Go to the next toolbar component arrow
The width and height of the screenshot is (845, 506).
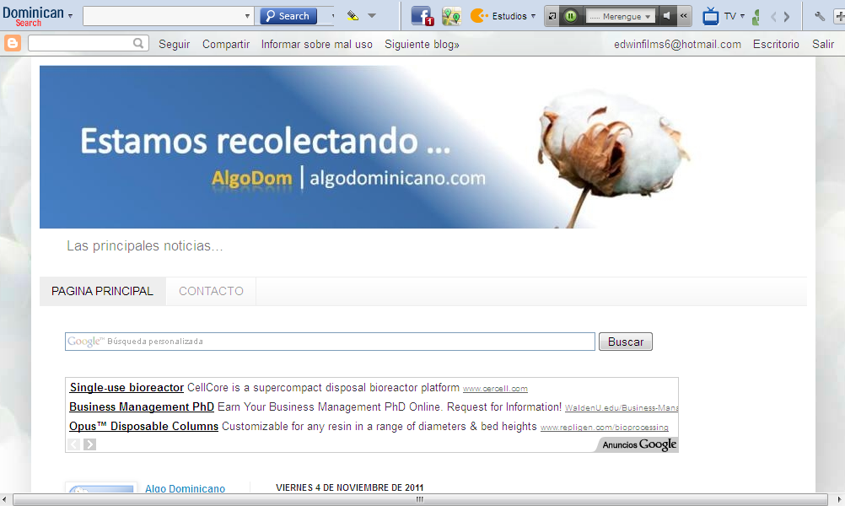pyautogui.click(x=787, y=17)
